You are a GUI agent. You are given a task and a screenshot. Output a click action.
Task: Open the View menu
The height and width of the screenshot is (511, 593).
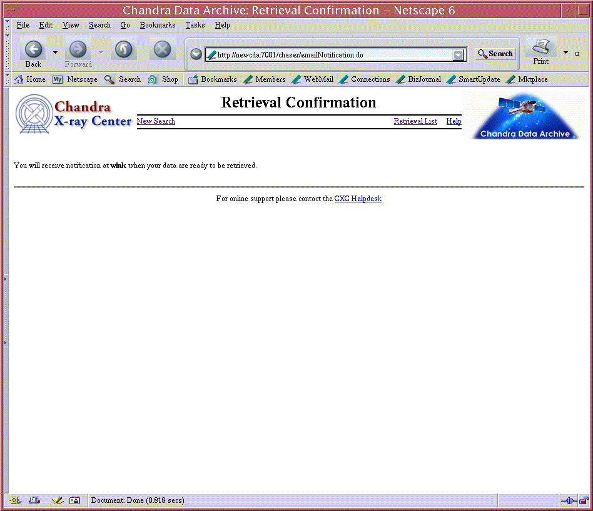(x=71, y=25)
